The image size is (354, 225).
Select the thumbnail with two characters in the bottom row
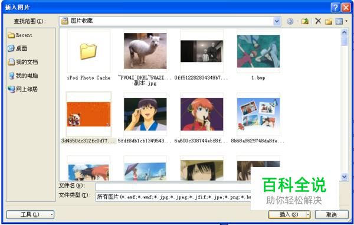88,172
